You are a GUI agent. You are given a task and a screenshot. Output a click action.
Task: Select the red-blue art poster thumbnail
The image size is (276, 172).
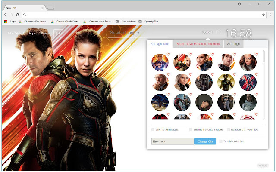pos(248,82)
